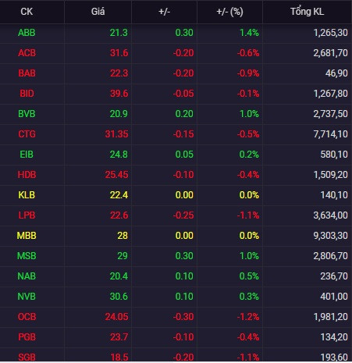The image size is (352, 363).
Task: Open the MBB stock symbol
Action: click(27, 236)
